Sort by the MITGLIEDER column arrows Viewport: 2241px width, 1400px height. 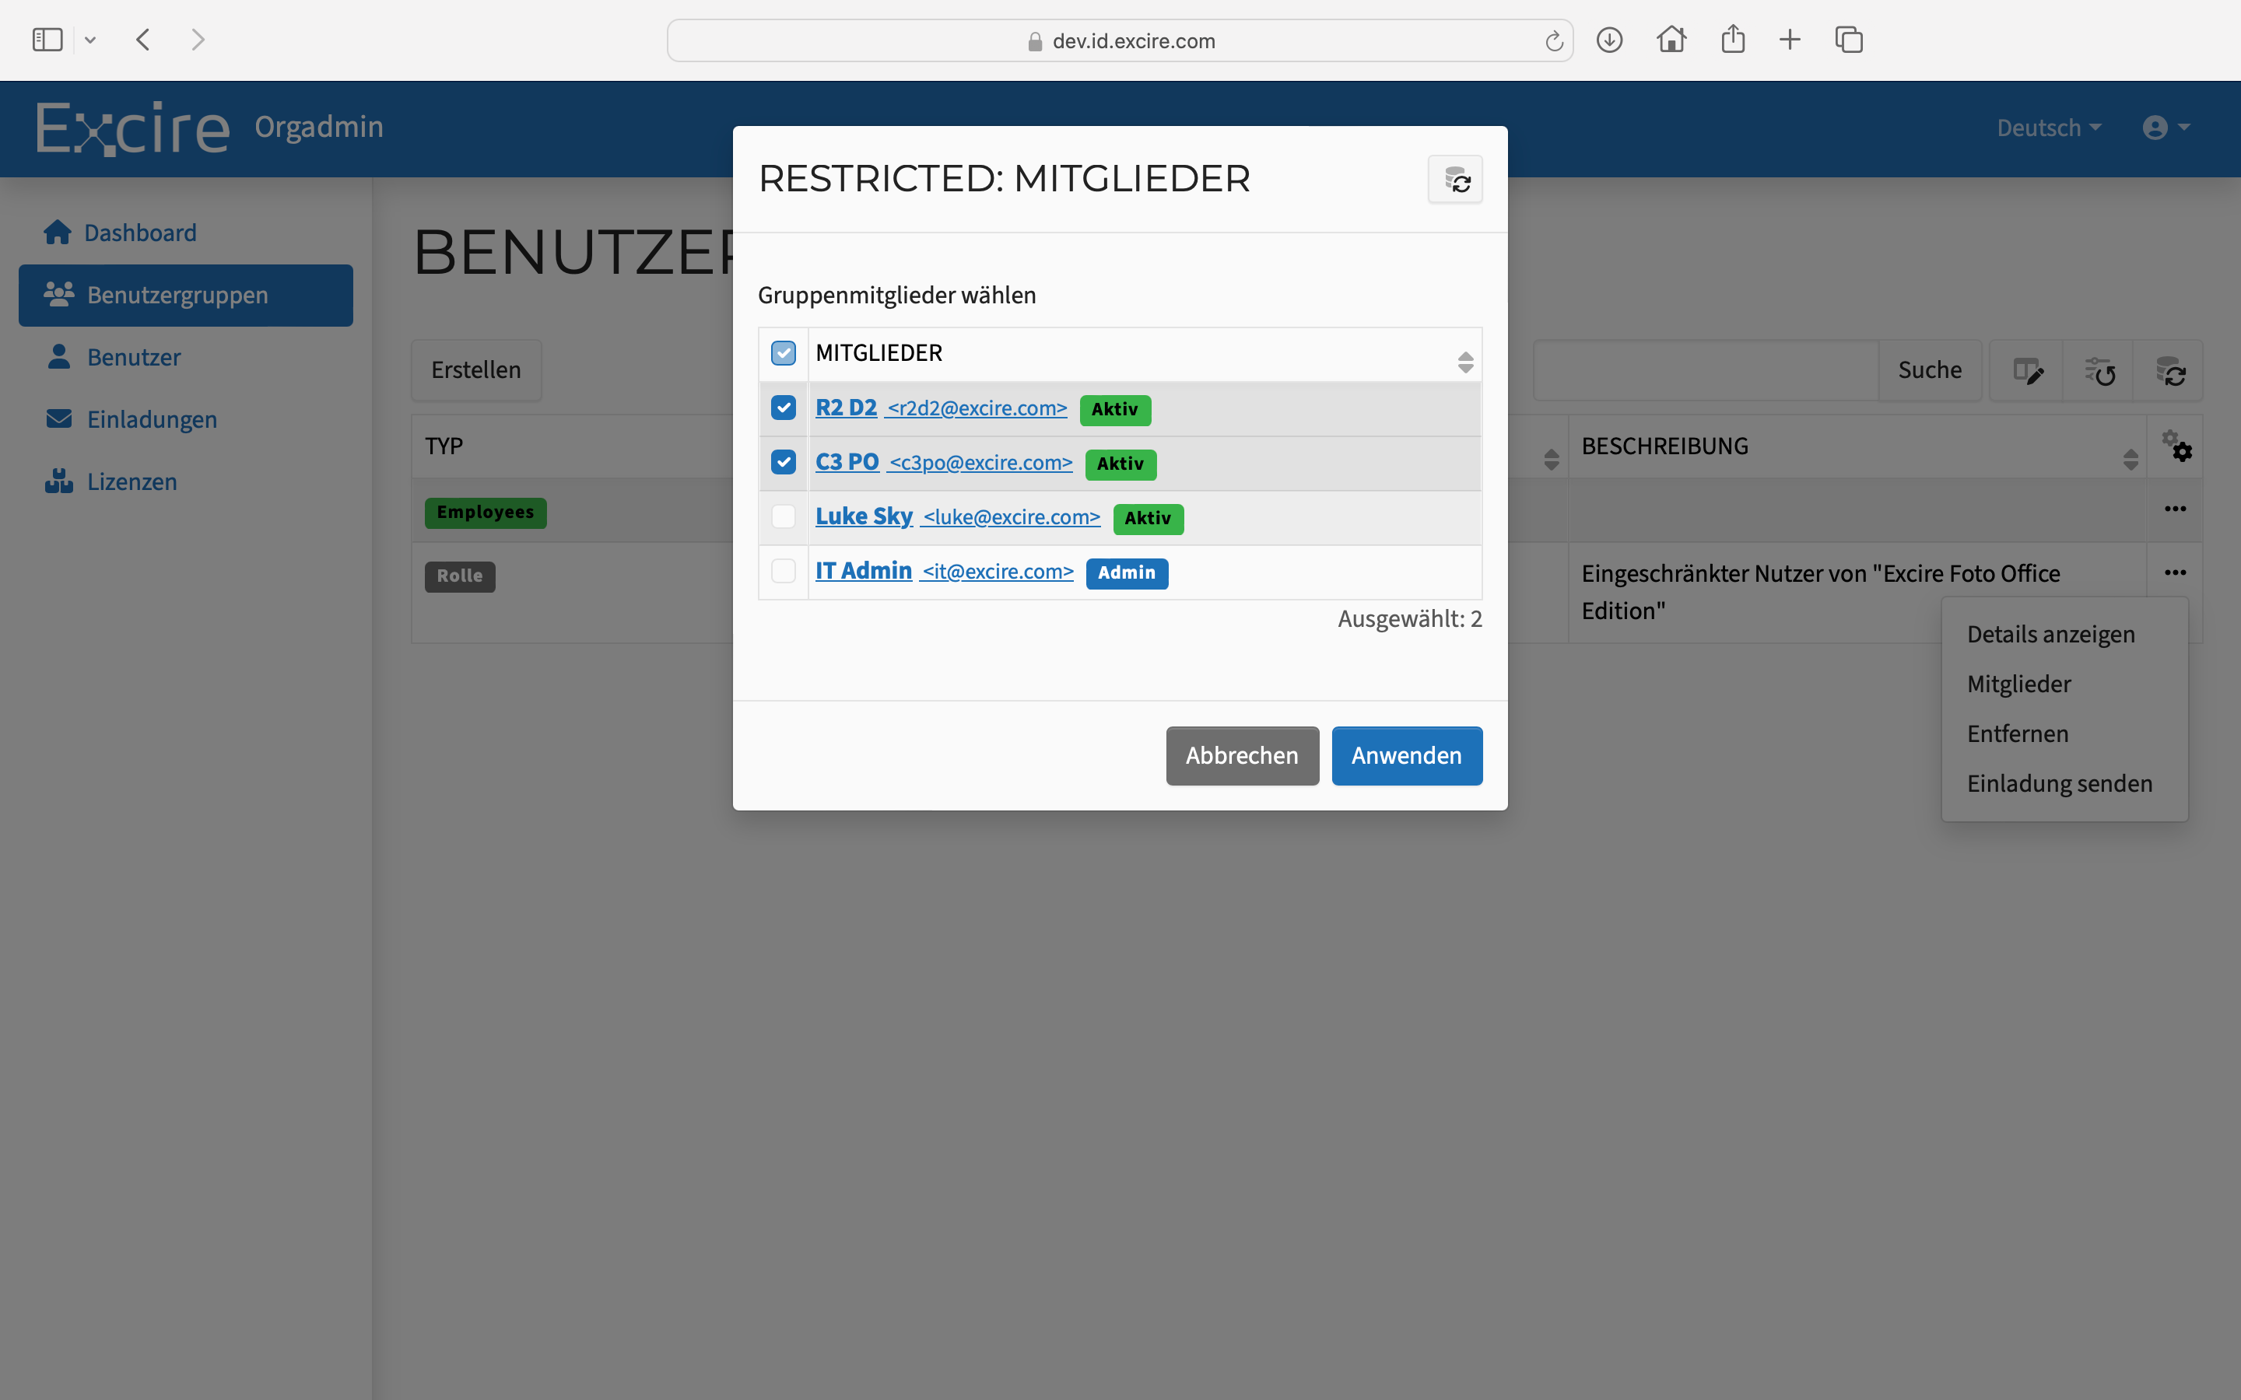point(1465,362)
